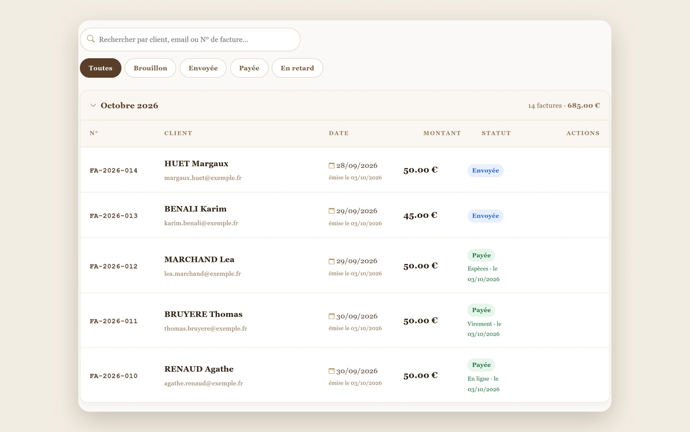This screenshot has height=432, width=690.
Task: Select the Toutes filter tab
Action: pos(101,68)
